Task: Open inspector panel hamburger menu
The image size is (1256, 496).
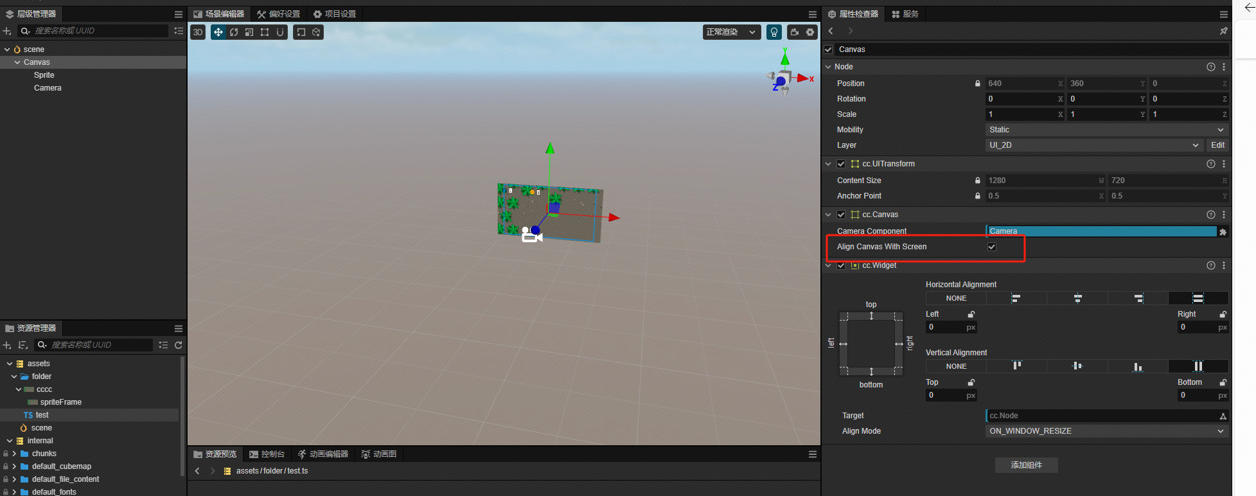Action: [x=1224, y=14]
